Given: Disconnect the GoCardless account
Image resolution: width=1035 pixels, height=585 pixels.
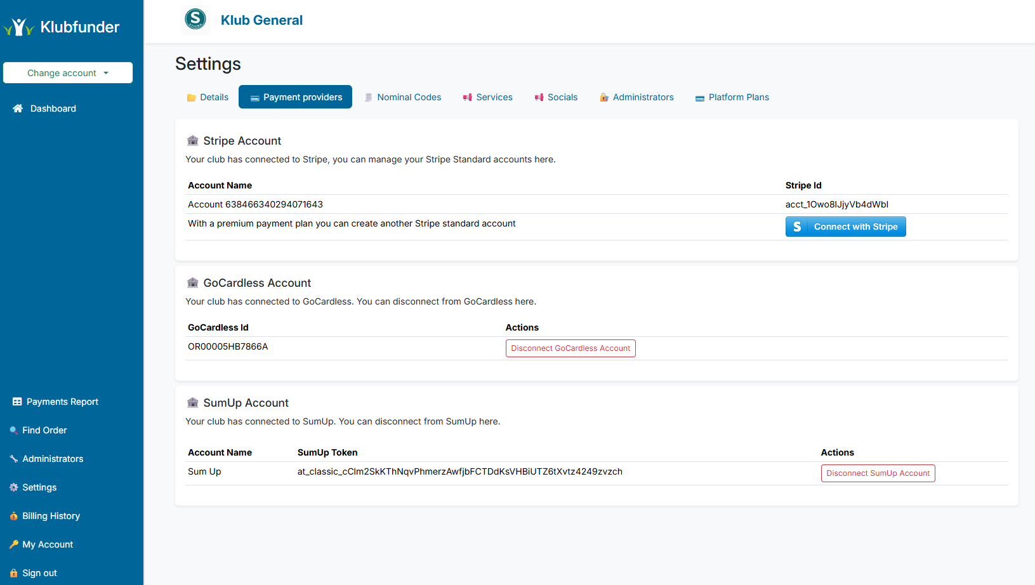Looking at the screenshot, I should tap(570, 348).
